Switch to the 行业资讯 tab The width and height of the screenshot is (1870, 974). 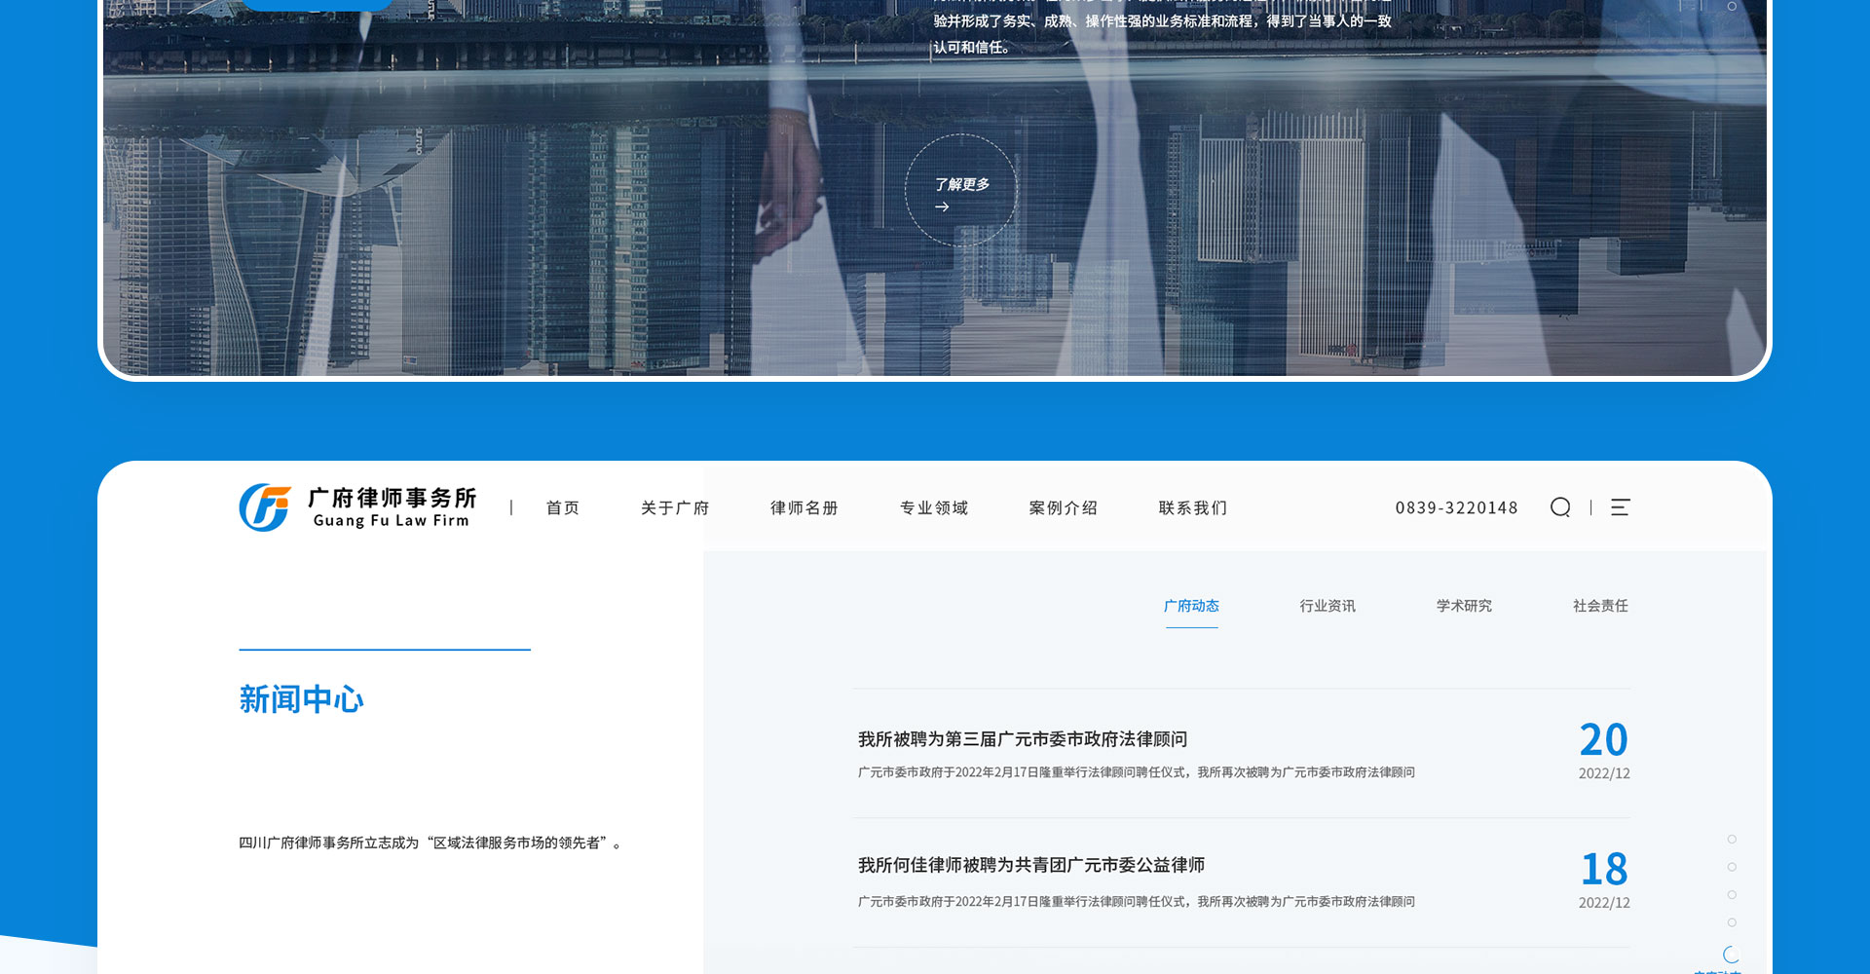click(1327, 606)
